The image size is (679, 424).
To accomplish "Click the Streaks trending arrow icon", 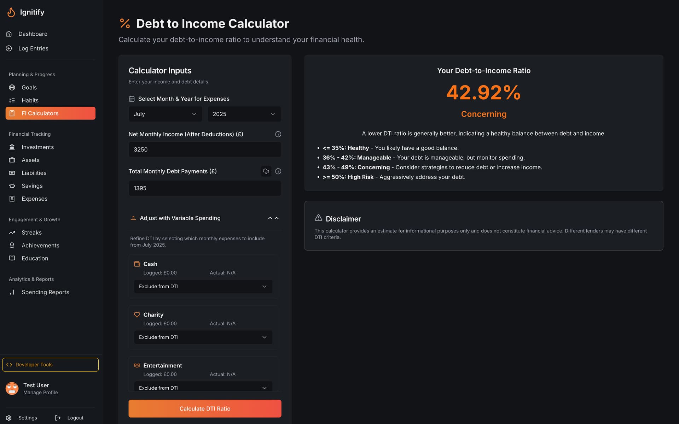I will pyautogui.click(x=12, y=232).
